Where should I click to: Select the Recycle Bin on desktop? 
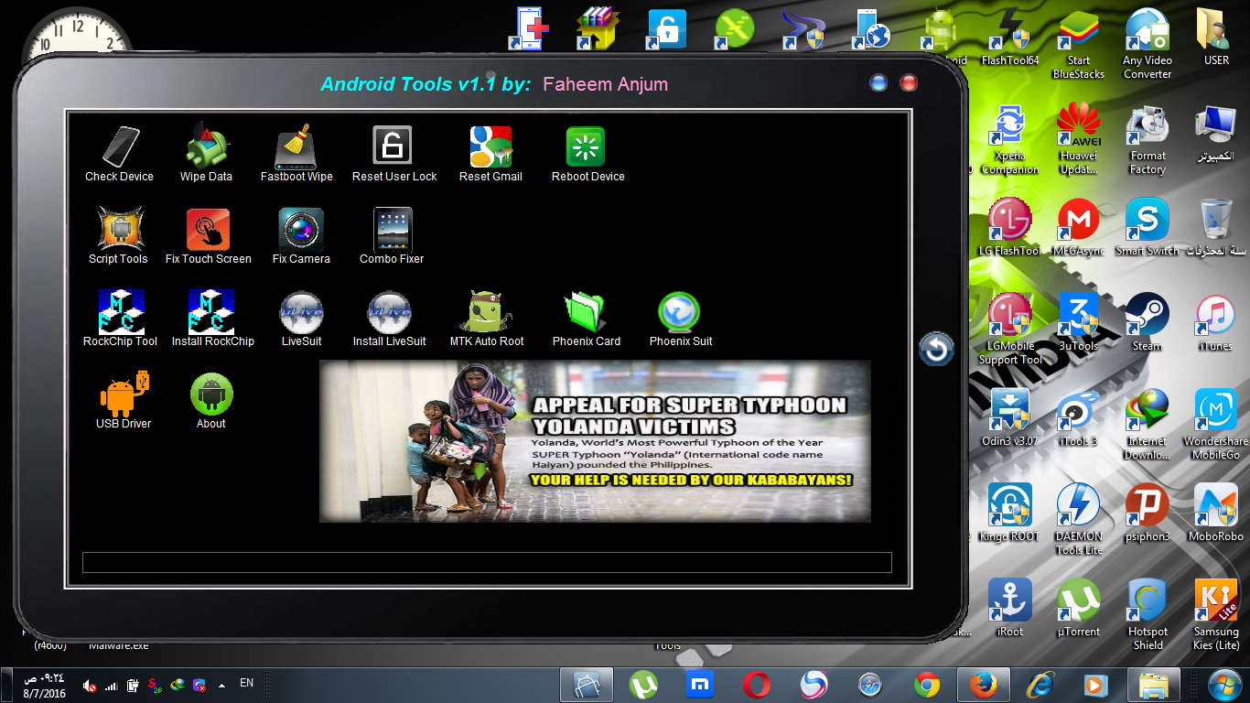pos(1216,228)
